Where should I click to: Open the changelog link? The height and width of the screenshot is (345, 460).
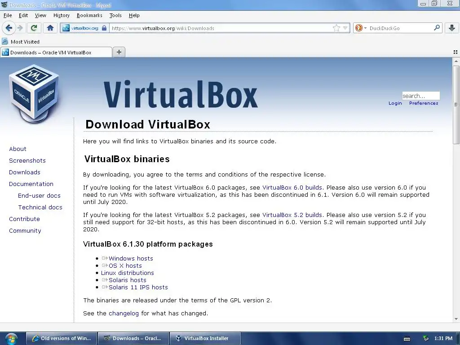tap(124, 313)
